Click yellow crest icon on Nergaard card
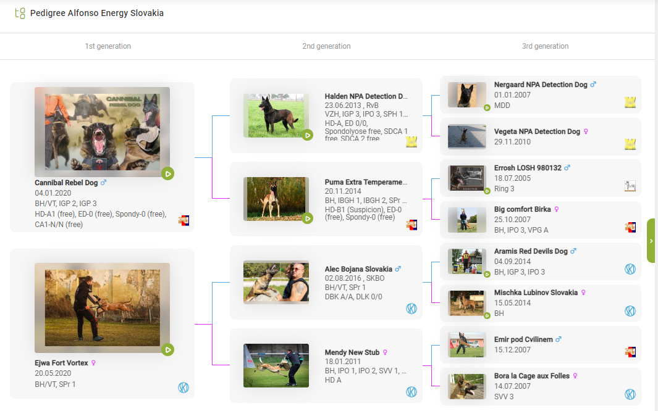 (630, 102)
